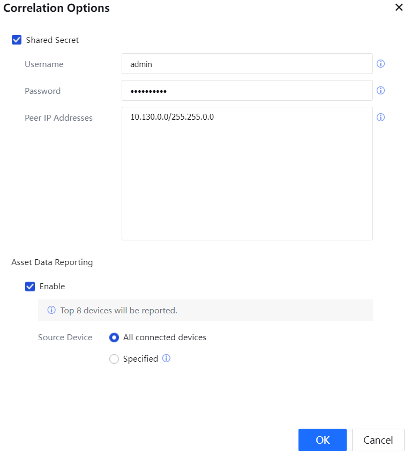Focus the Password input field

[x=247, y=91]
